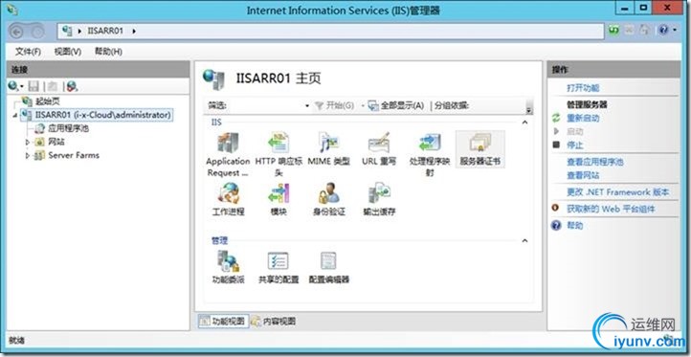Open the 帮助(H) menu

(108, 52)
